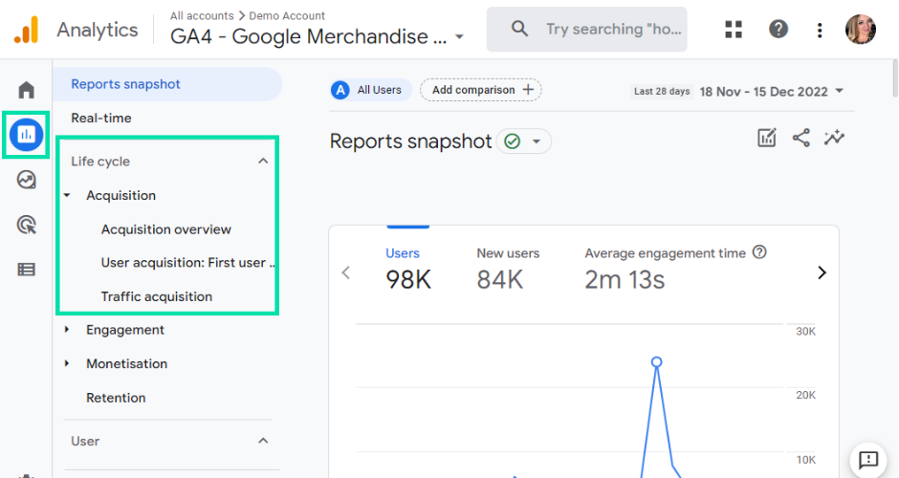Open the Traffic acquisition report
The width and height of the screenshot is (899, 478).
pos(157,296)
